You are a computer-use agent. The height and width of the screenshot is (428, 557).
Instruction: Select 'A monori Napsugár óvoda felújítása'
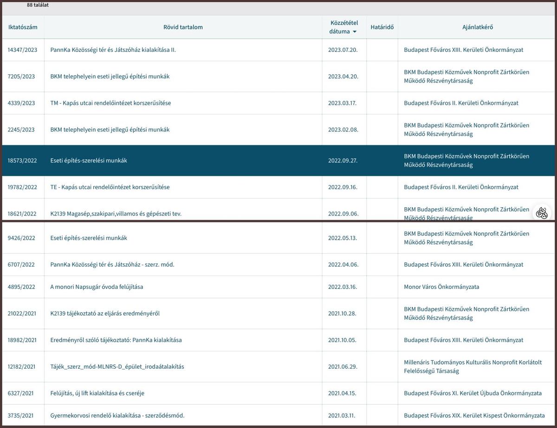pyautogui.click(x=97, y=287)
